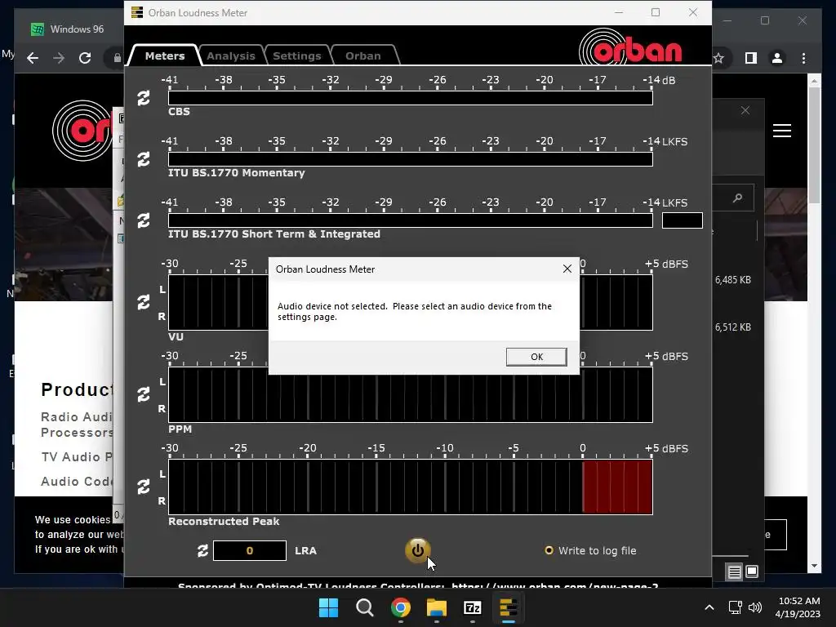Enable Write to log file
836x627 pixels.
point(549,550)
